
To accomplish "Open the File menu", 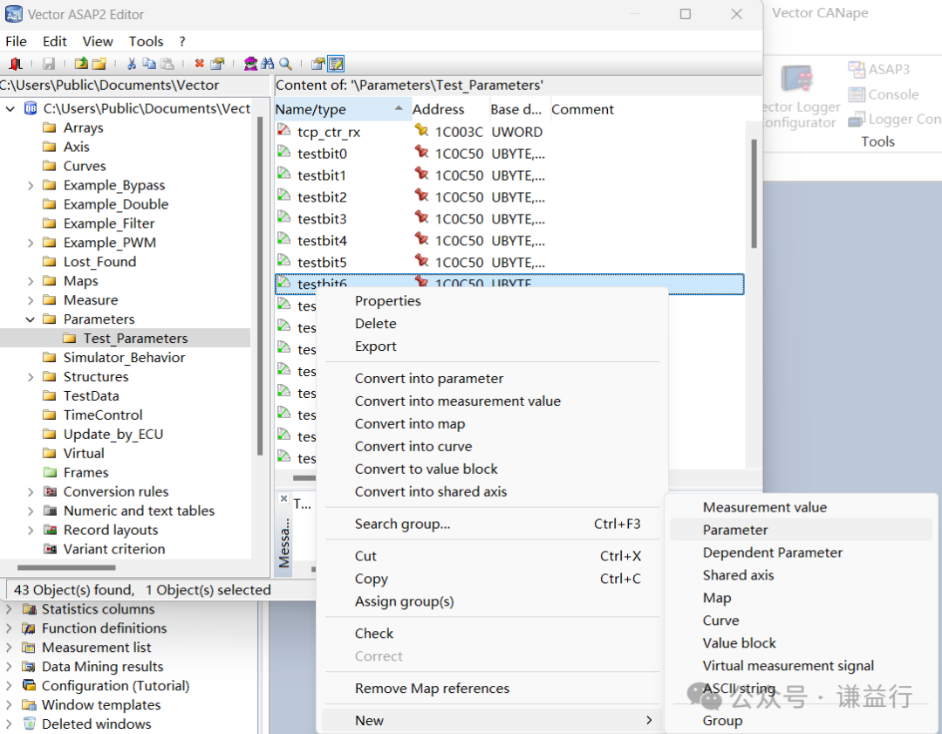I will pyautogui.click(x=17, y=41).
